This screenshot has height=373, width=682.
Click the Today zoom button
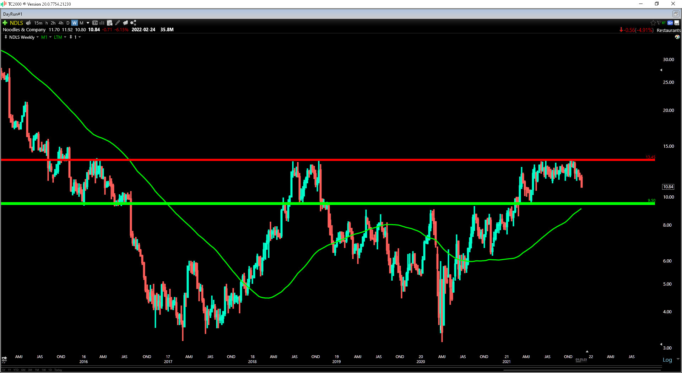click(58, 370)
